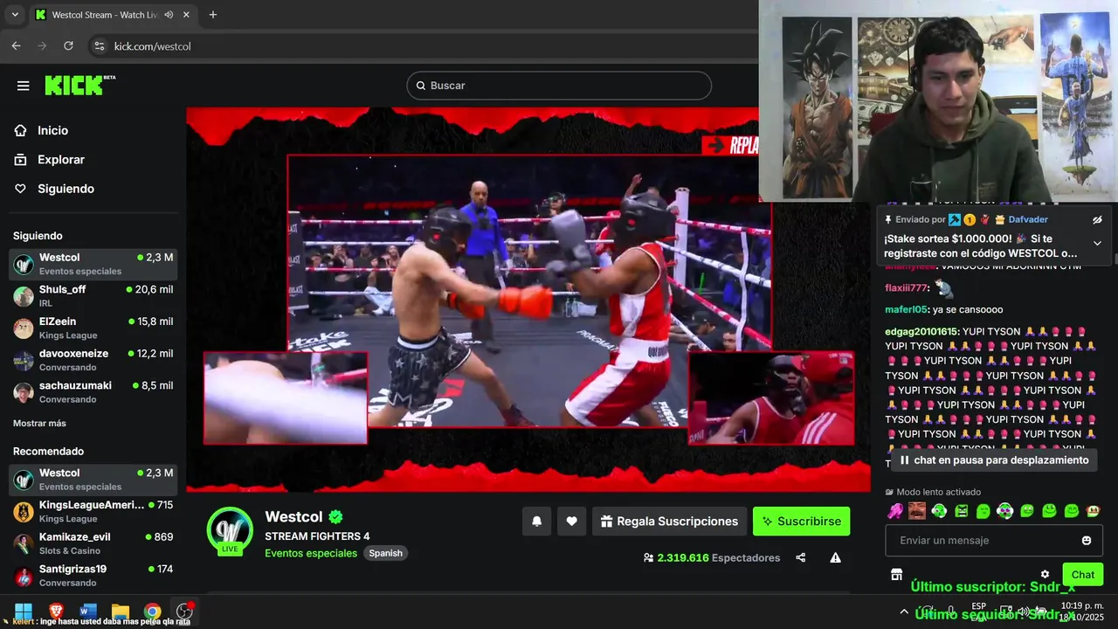Open Kamikaze_evil recommended channel
The width and height of the screenshot is (1118, 629).
[x=93, y=543]
